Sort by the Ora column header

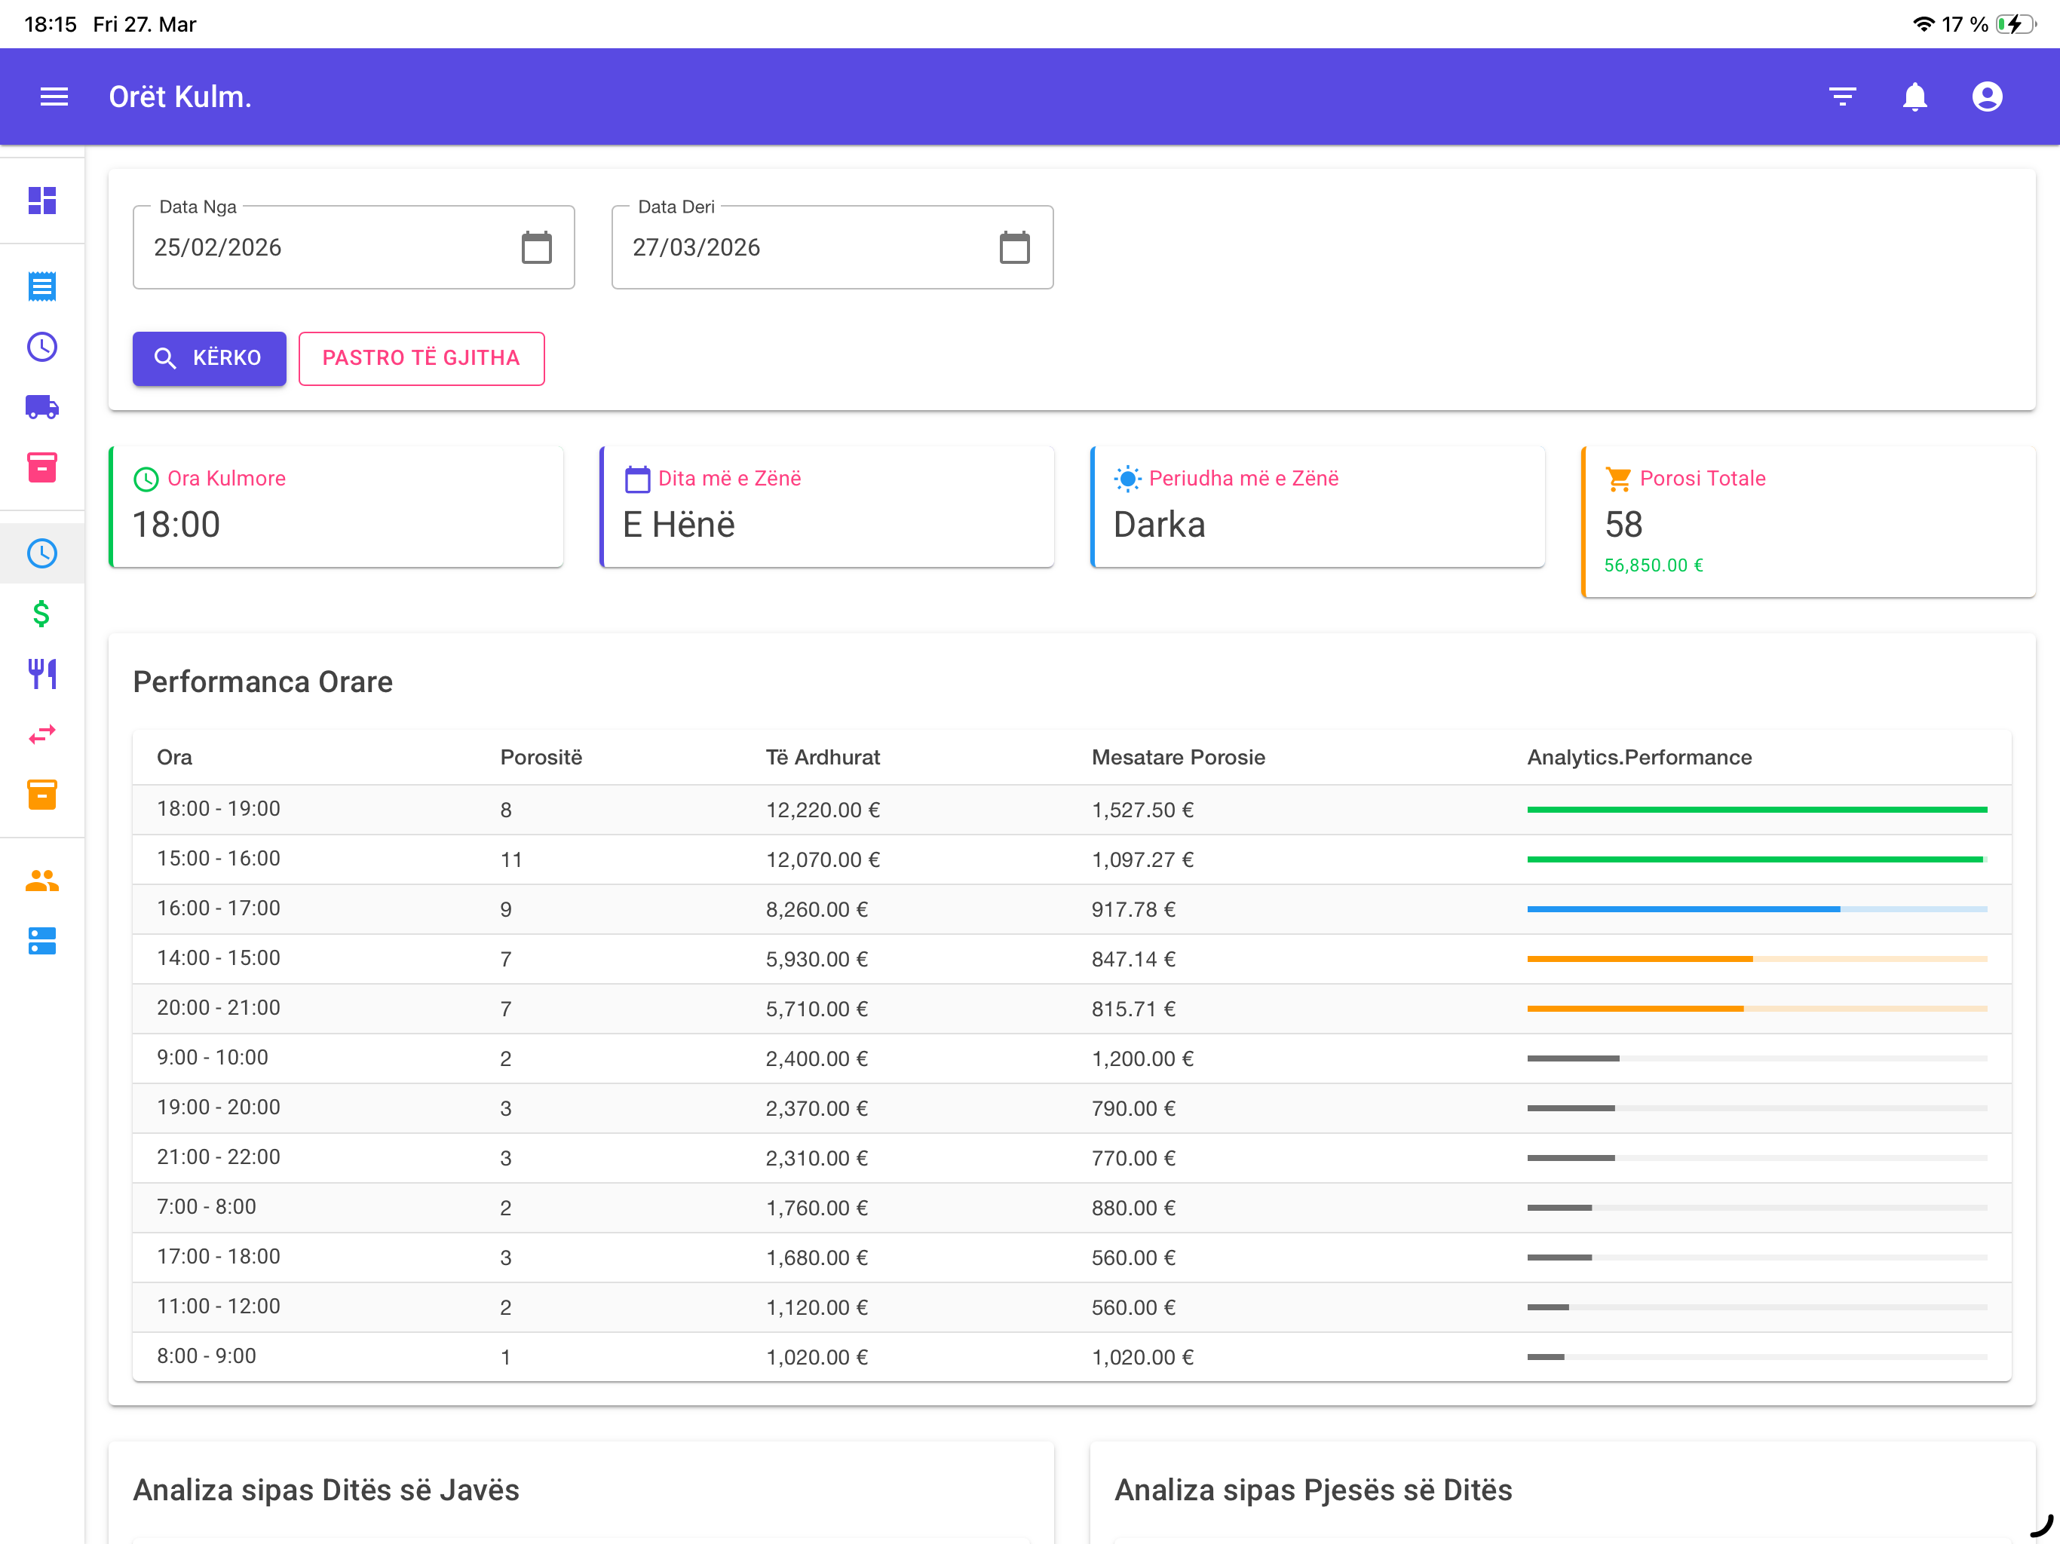click(174, 757)
